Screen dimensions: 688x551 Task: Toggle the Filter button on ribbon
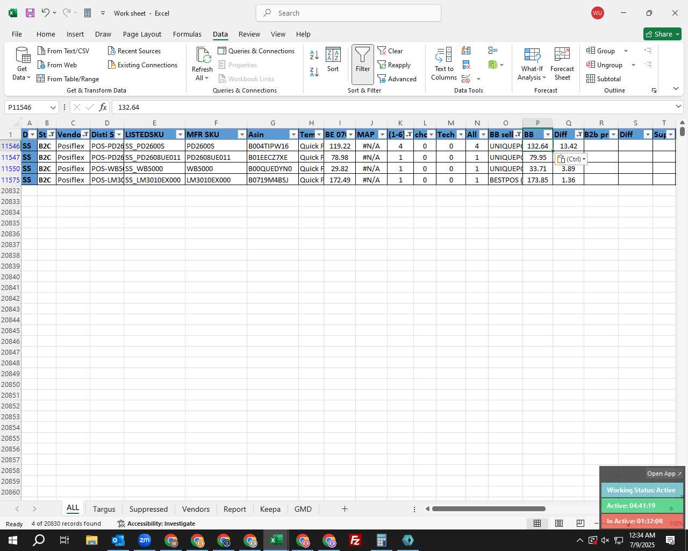click(x=363, y=64)
